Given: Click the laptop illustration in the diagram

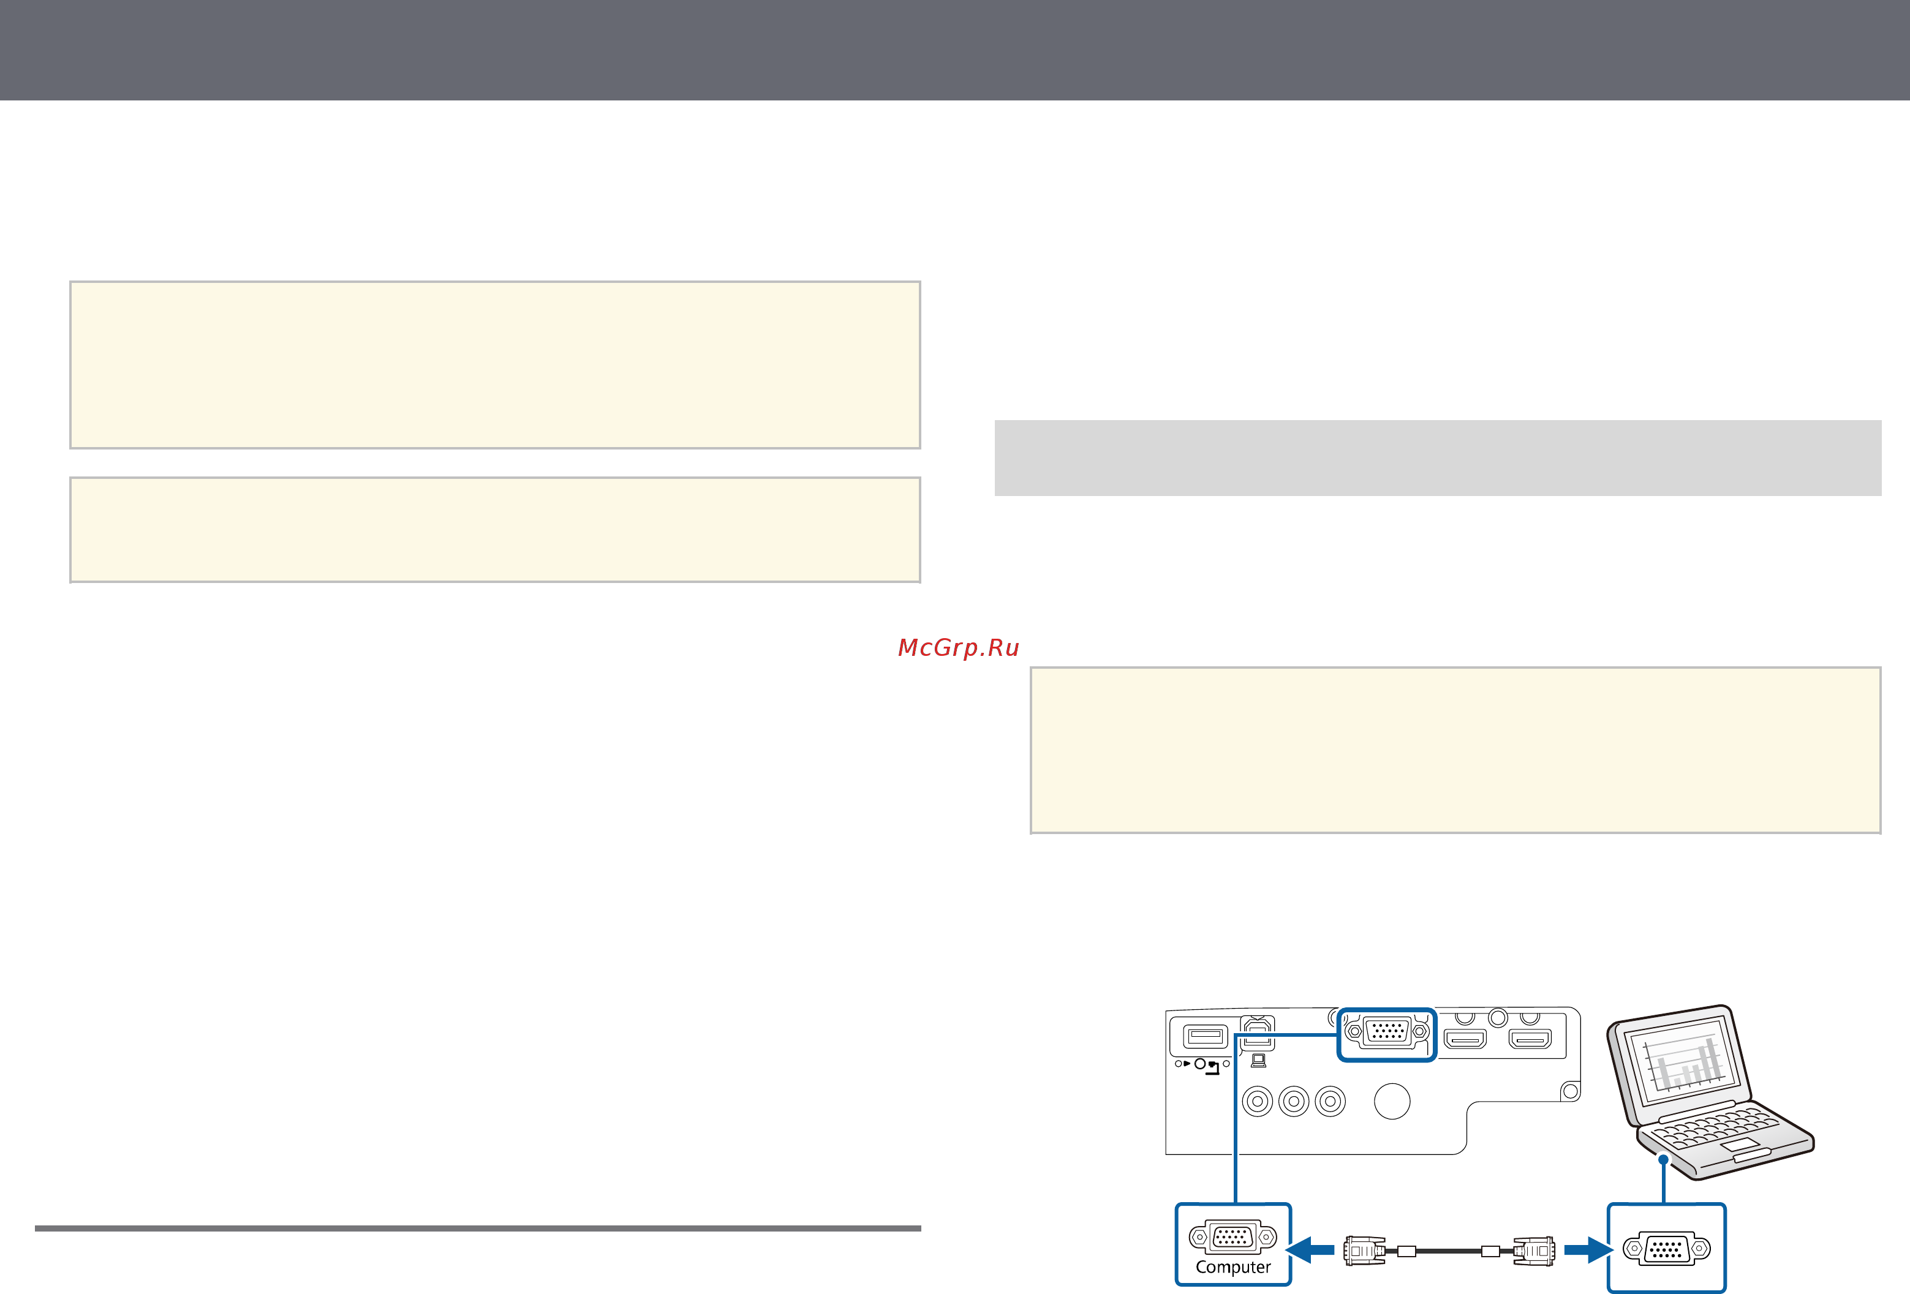Looking at the screenshot, I should [x=1710, y=1093].
